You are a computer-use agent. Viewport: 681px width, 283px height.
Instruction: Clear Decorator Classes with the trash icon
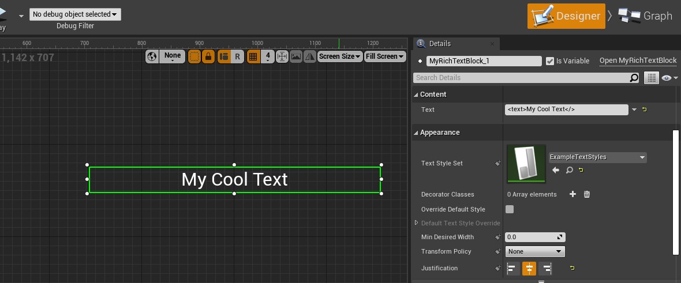(x=587, y=194)
